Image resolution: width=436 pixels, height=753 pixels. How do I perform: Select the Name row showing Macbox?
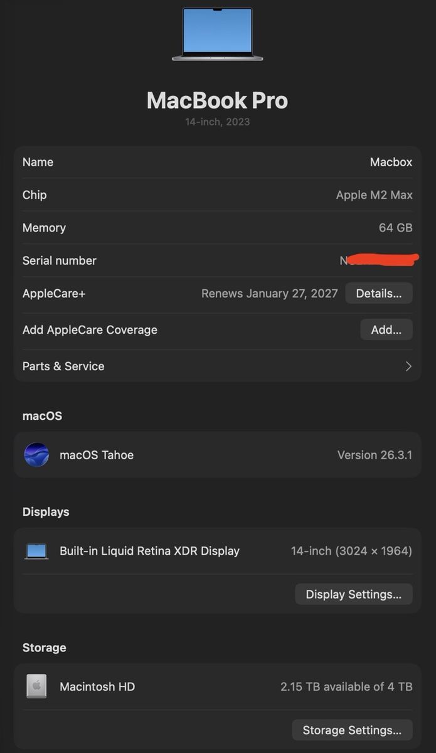click(x=217, y=162)
